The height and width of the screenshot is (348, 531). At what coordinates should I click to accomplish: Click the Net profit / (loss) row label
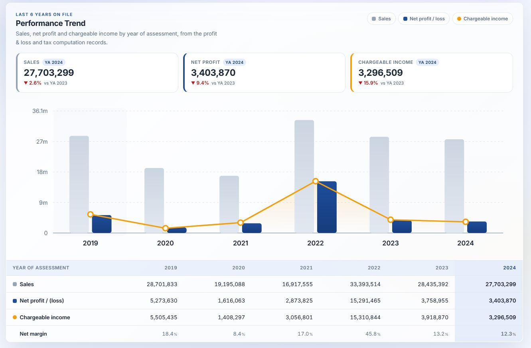coord(42,301)
